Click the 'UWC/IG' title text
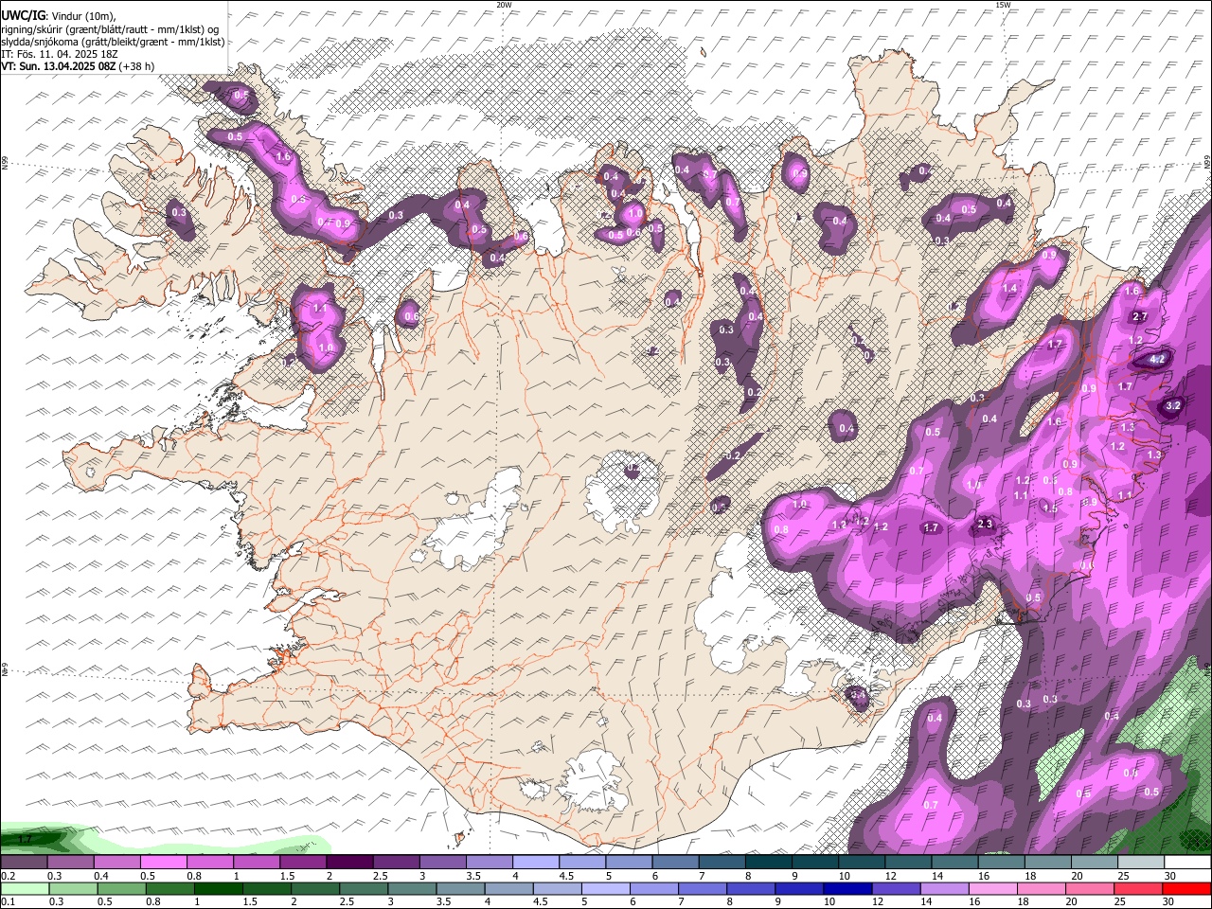Viewport: 1212px width, 909px height. tap(23, 14)
